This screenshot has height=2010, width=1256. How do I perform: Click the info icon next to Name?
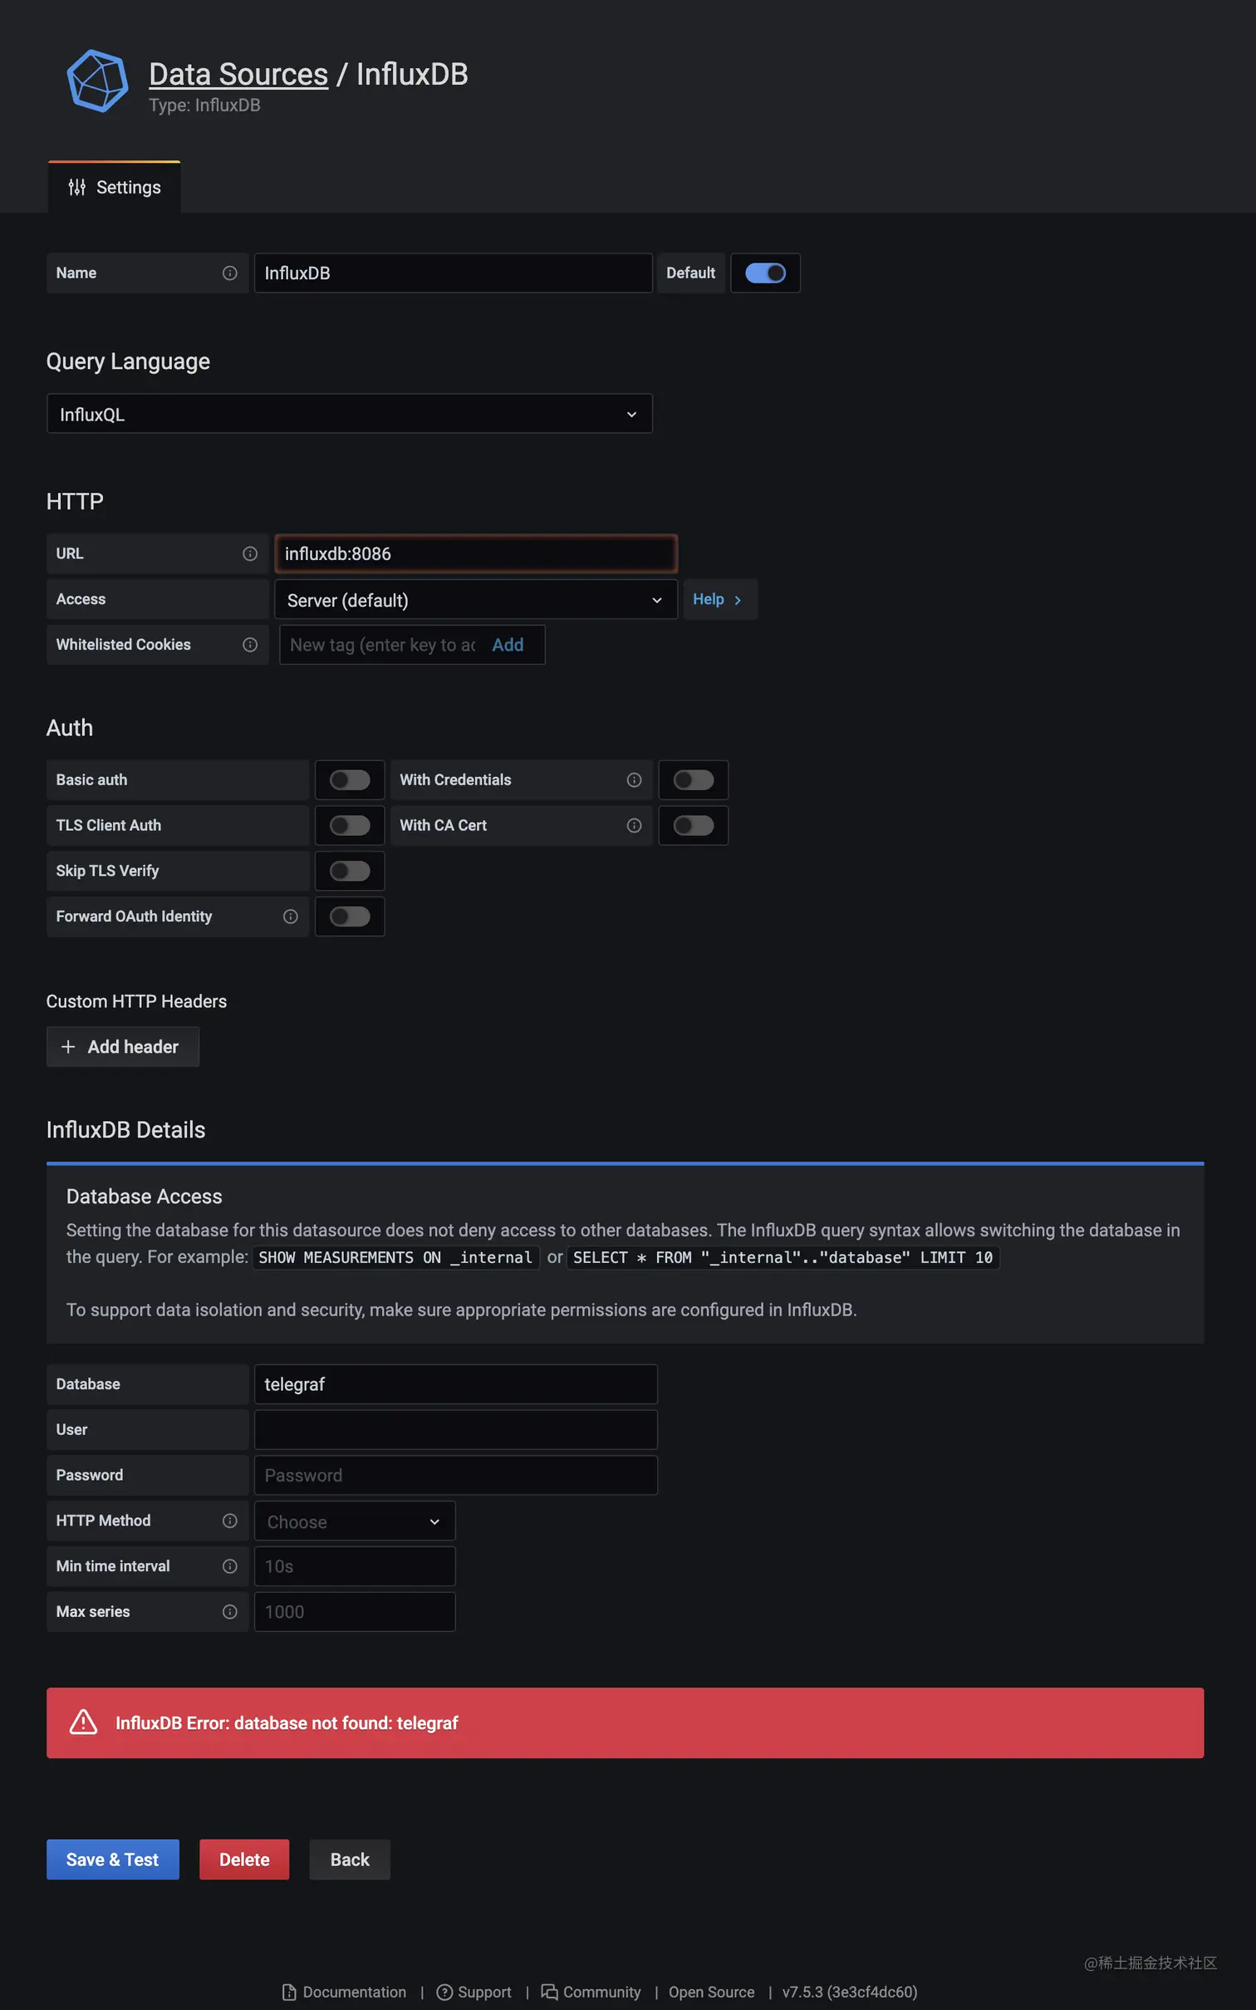click(x=230, y=273)
